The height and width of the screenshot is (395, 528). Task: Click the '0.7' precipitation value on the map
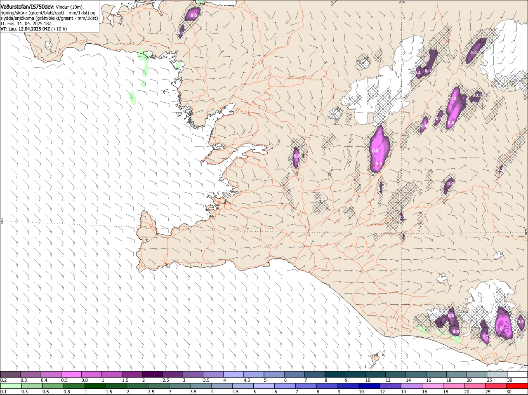pos(485,337)
